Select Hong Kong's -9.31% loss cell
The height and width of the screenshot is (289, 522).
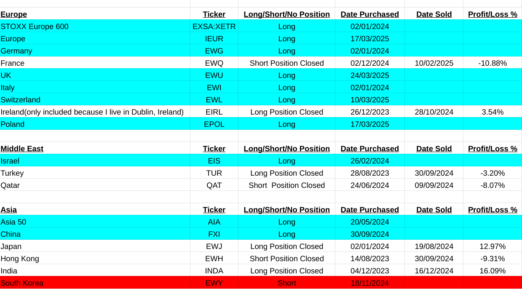(x=493, y=259)
